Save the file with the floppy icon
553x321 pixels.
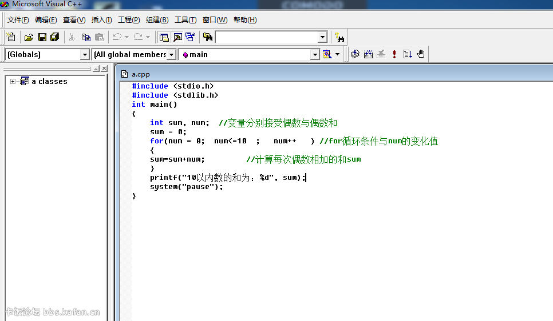click(42, 37)
